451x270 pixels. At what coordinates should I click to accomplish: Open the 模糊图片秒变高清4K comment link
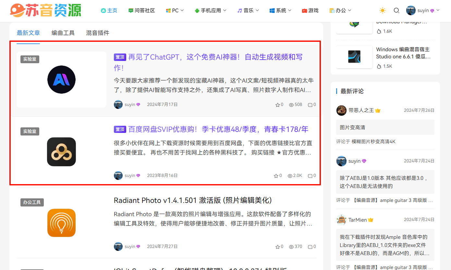click(373, 142)
